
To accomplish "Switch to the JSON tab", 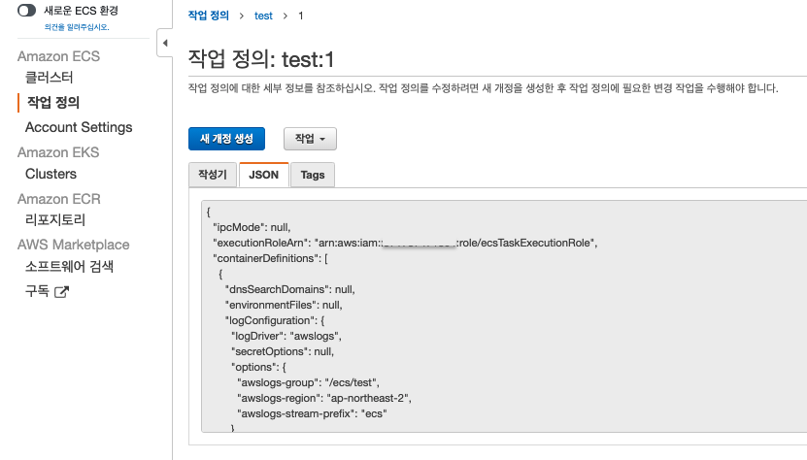I will (263, 175).
